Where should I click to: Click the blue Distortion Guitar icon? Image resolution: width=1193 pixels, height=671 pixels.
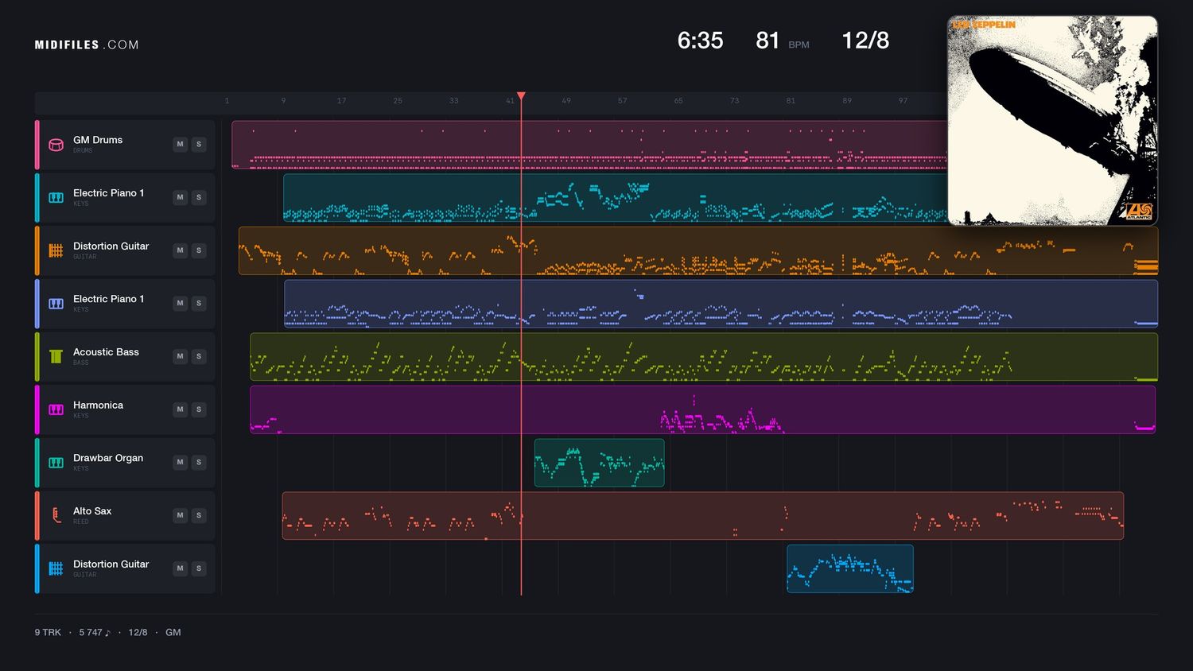click(x=56, y=568)
